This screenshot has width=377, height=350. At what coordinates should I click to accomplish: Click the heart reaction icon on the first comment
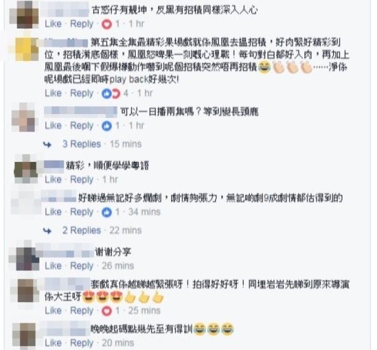[x=107, y=24]
